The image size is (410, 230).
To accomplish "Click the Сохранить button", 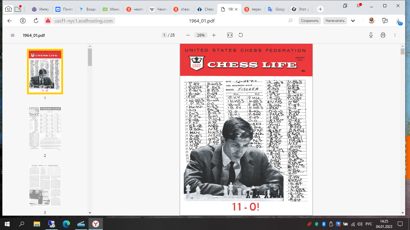I will click(309, 21).
